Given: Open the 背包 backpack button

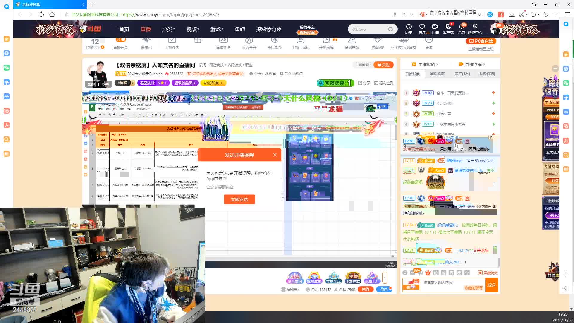Looking at the screenshot, I should (384, 289).
